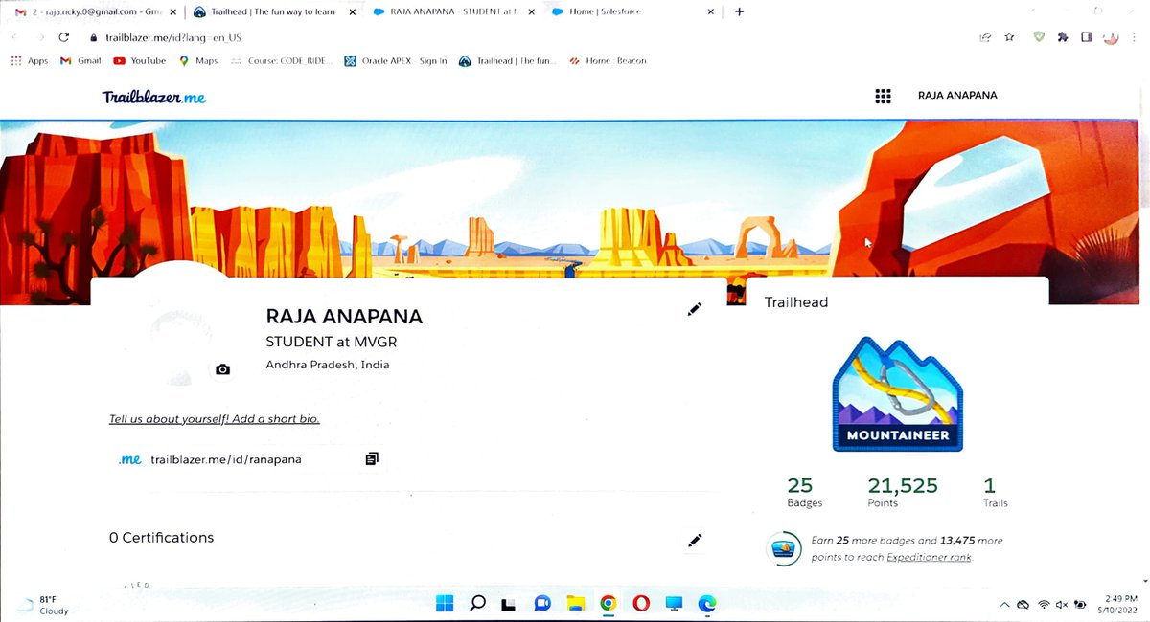Go back using the browser back arrow

pos(14,37)
